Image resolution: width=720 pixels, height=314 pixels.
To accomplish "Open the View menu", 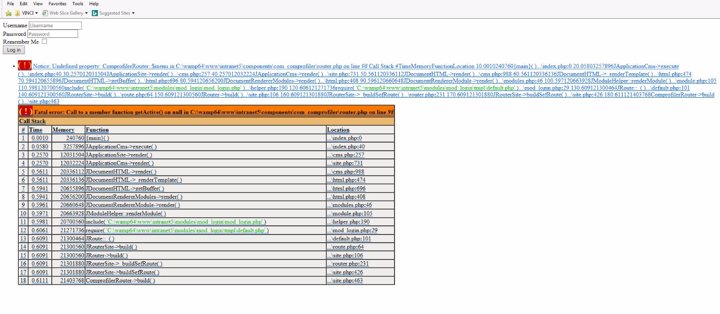I will coord(38,4).
